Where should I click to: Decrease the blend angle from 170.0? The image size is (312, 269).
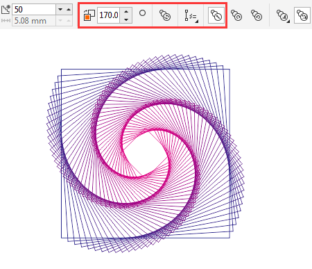[x=126, y=19]
